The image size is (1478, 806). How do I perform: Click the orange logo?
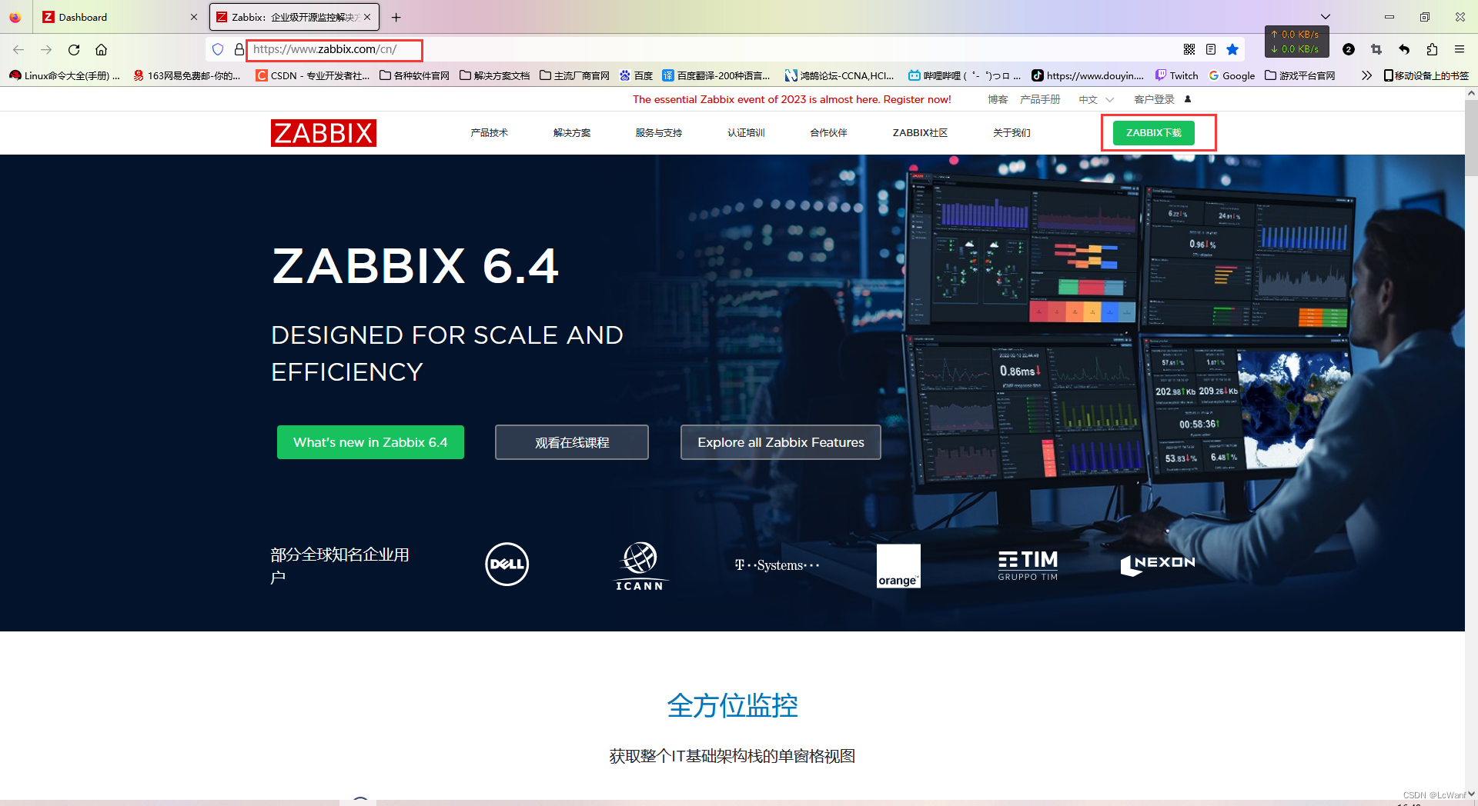pyautogui.click(x=898, y=566)
